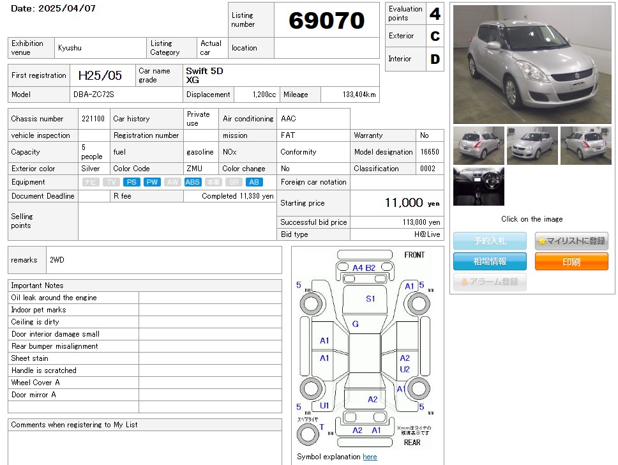The width and height of the screenshot is (618, 465).
Task: Click the 'Wheel Cover A' note
Action: (36, 383)
